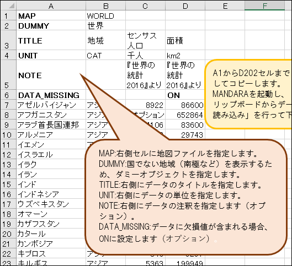Click the select-all corner triangle
This screenshot has height=266, width=292.
[x=9, y=6]
